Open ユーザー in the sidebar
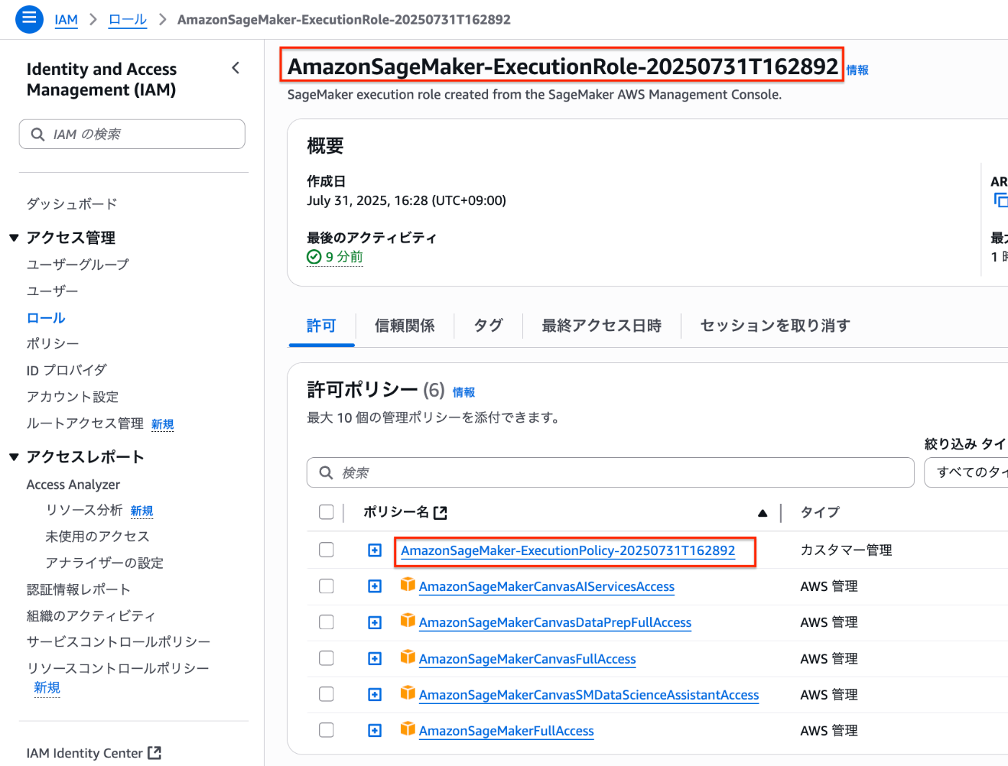 tap(53, 291)
